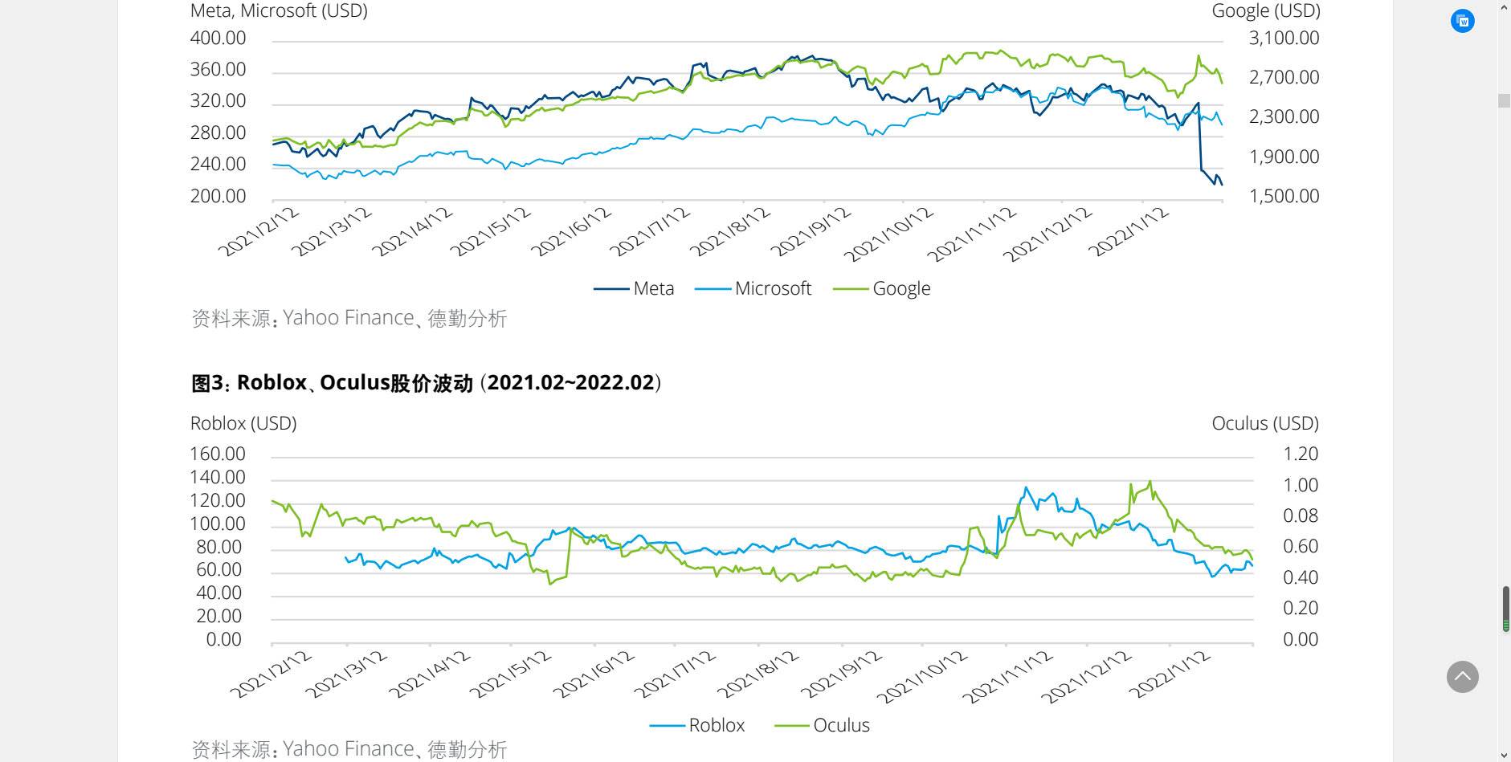
Task: Click the Meta, Microsoft (USD) axis title
Action: coord(279,11)
